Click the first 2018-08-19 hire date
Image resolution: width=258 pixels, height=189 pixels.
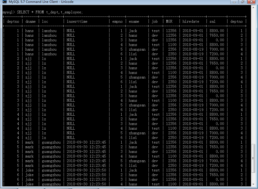click(x=193, y=49)
